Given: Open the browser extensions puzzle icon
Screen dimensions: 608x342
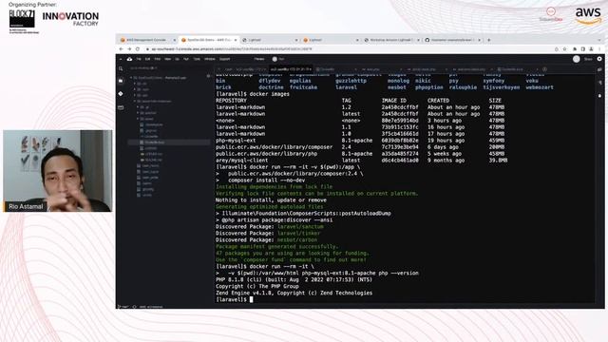Looking at the screenshot, I should click(575, 49).
